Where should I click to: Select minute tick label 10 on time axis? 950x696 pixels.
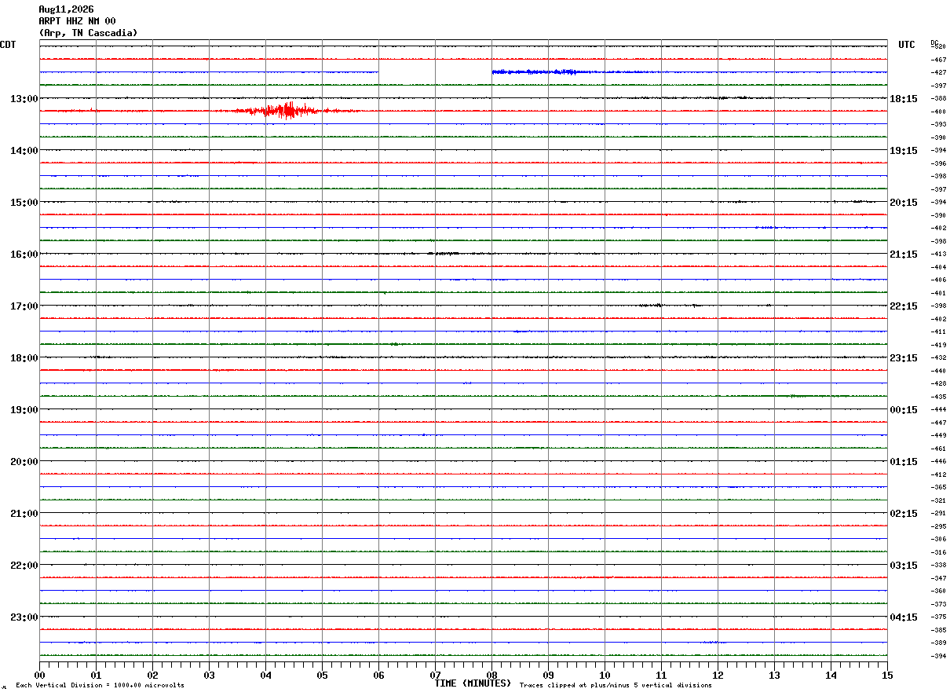(605, 675)
